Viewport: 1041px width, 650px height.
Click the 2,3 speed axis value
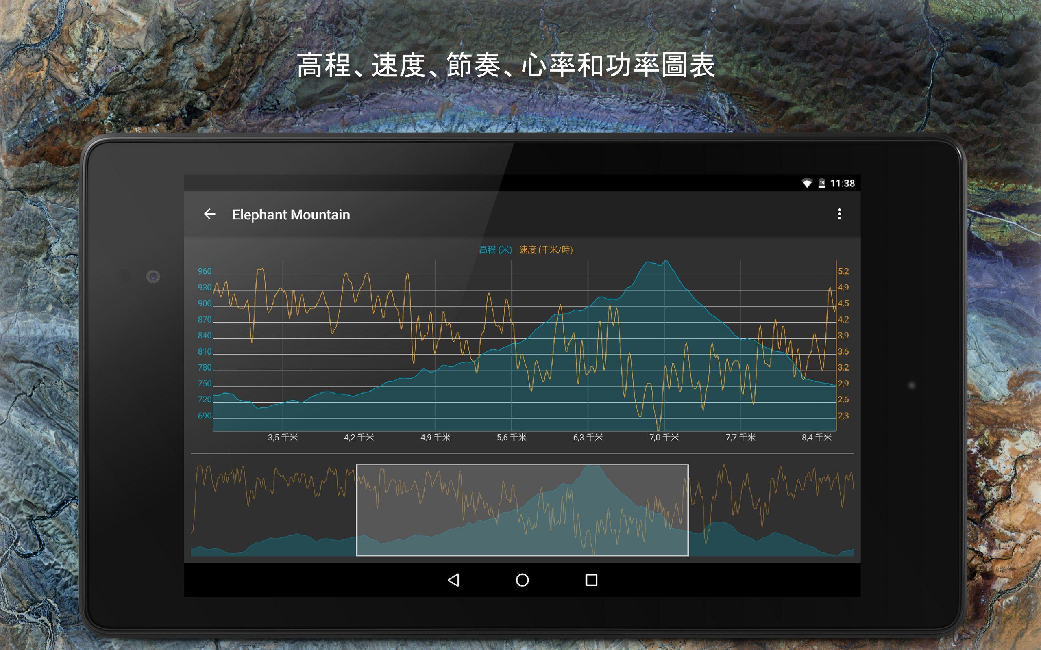click(x=843, y=416)
